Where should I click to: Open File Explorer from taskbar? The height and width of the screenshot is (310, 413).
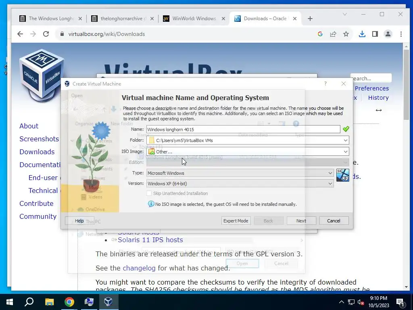(49, 302)
